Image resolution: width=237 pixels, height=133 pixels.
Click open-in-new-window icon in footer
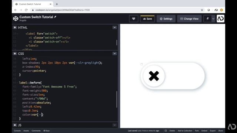[x=166, y=131]
